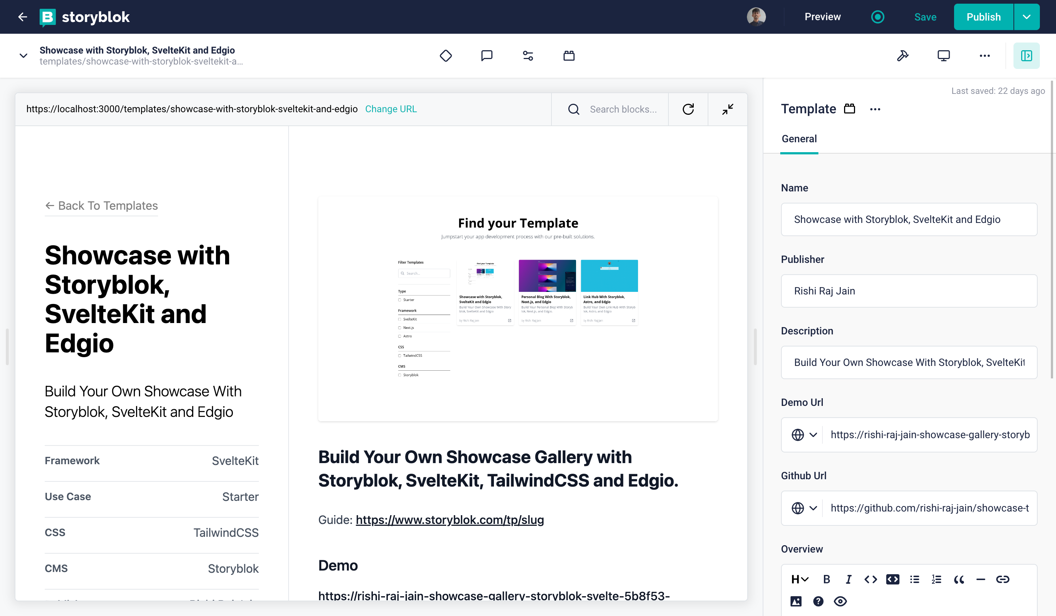
Task: Expand the Demo Url link type dropdown
Action: tap(813, 434)
